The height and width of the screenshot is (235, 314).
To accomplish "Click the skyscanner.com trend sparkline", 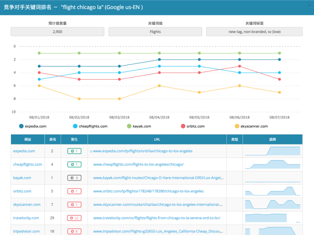I will [273, 205].
